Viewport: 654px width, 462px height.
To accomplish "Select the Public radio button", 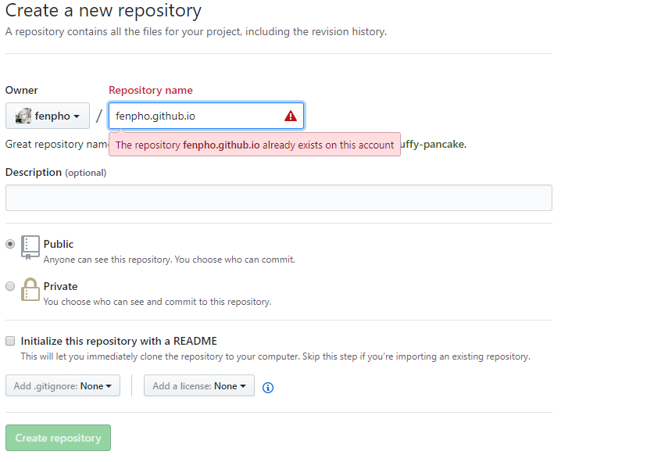I will tap(10, 244).
